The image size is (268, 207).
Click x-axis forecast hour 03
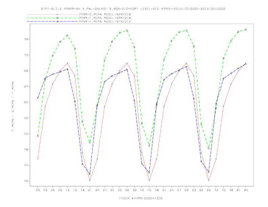point(45,190)
